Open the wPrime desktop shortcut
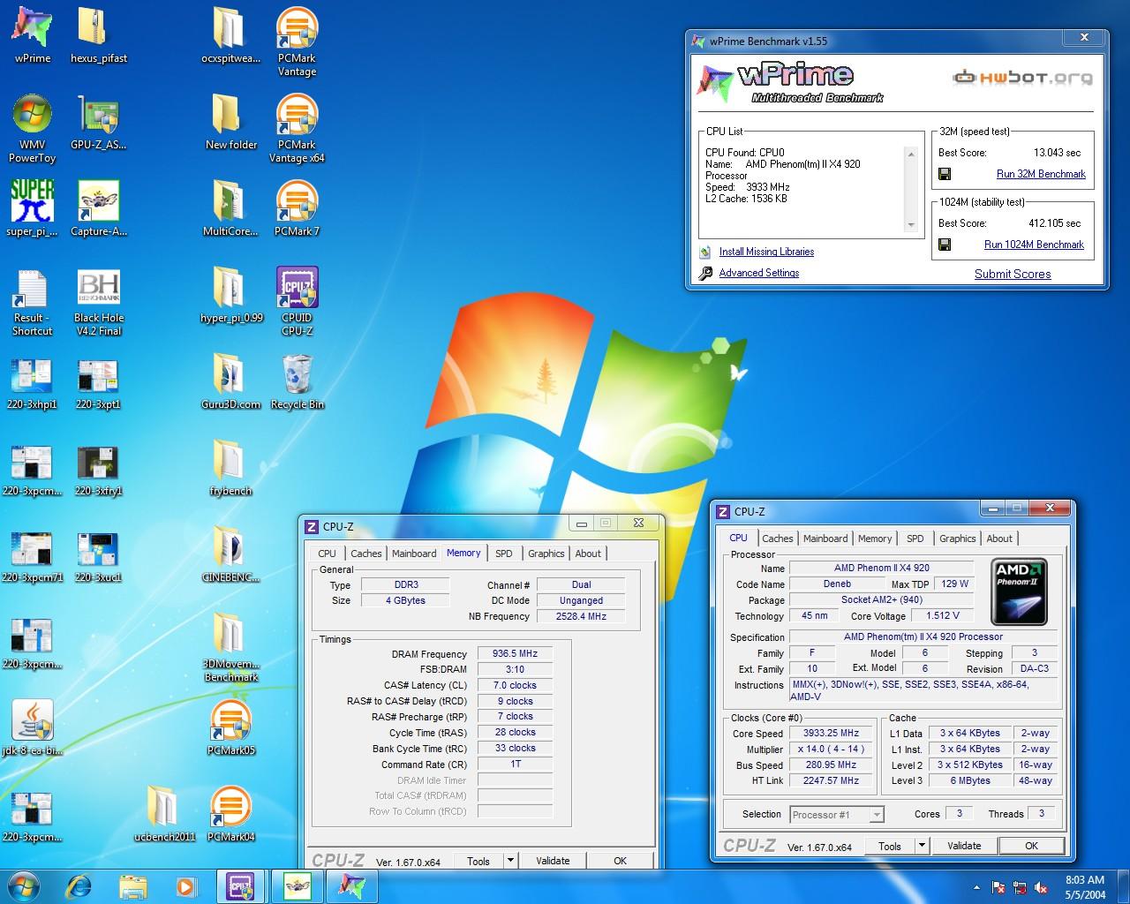 [x=33, y=35]
